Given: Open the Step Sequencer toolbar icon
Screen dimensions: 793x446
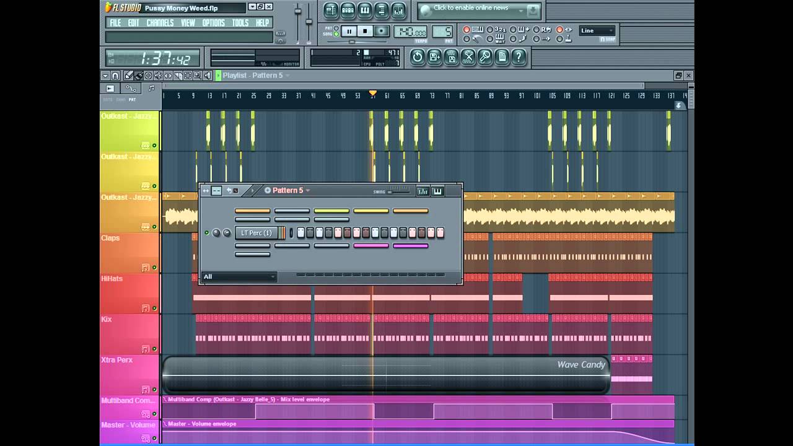Looking at the screenshot, I should [348, 11].
